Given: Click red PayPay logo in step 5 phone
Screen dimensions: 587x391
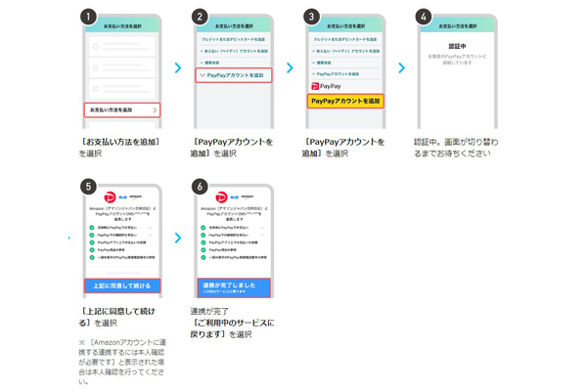Looking at the screenshot, I should coord(110,196).
